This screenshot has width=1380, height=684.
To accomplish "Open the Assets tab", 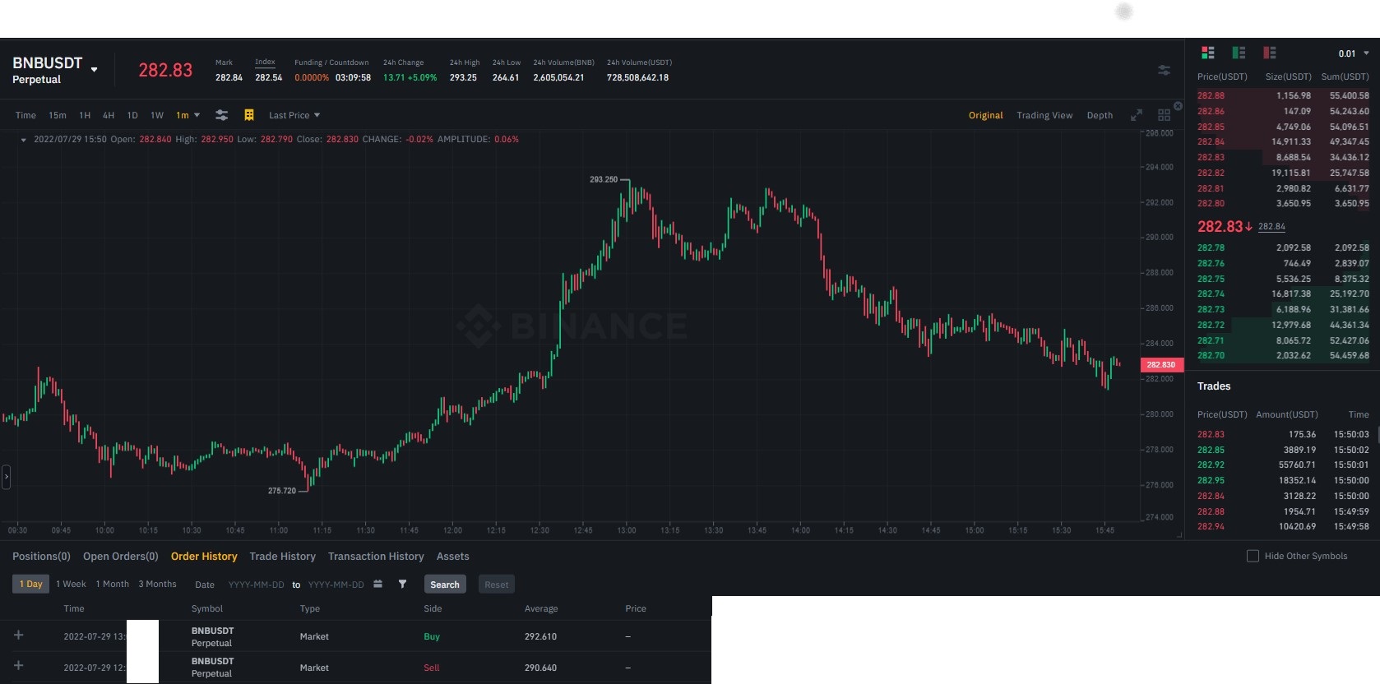I will (452, 557).
